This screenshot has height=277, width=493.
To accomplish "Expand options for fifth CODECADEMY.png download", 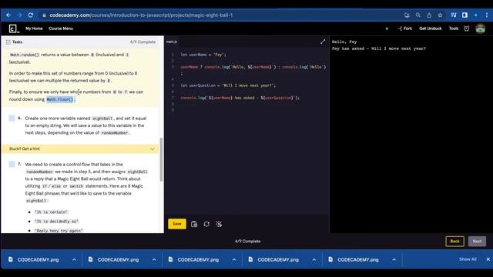I will pyautogui.click(x=394, y=260).
